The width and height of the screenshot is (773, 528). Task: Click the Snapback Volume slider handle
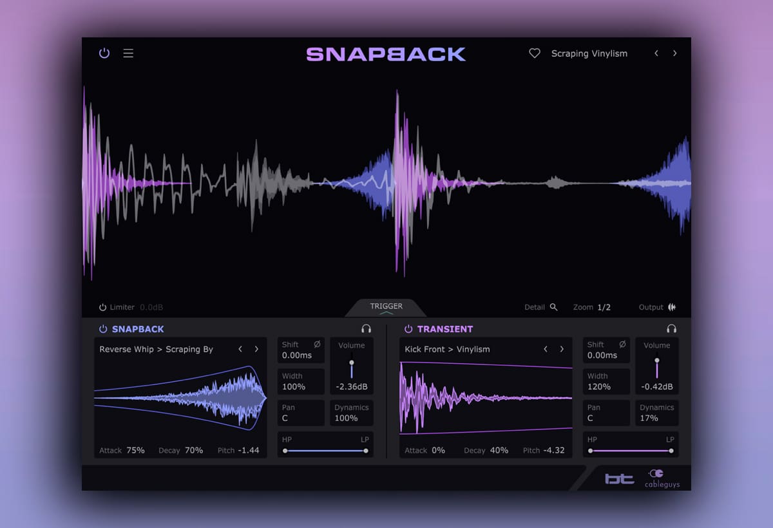click(x=352, y=363)
